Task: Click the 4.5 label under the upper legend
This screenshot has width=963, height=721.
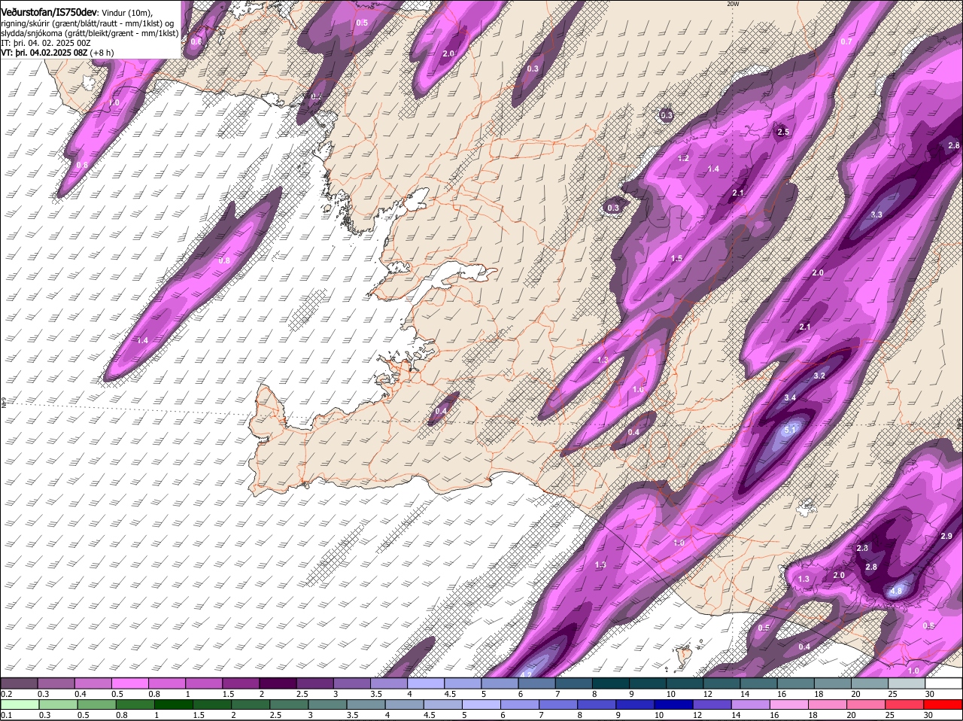Action: (450, 694)
